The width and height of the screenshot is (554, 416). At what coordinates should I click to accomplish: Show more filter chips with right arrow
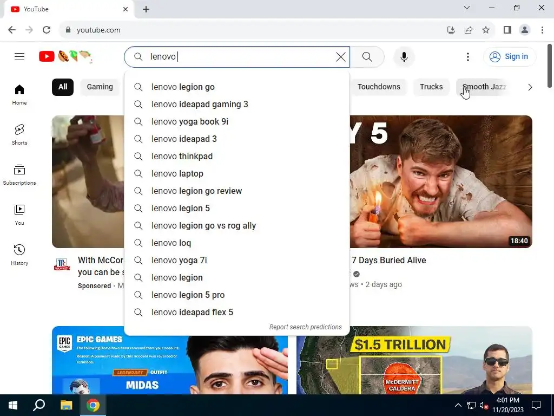[x=530, y=87]
